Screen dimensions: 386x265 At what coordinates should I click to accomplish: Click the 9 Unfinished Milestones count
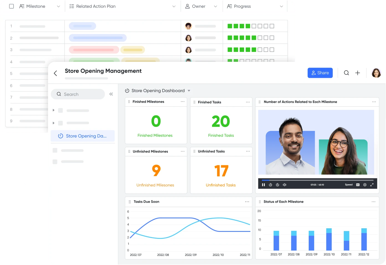156,171
